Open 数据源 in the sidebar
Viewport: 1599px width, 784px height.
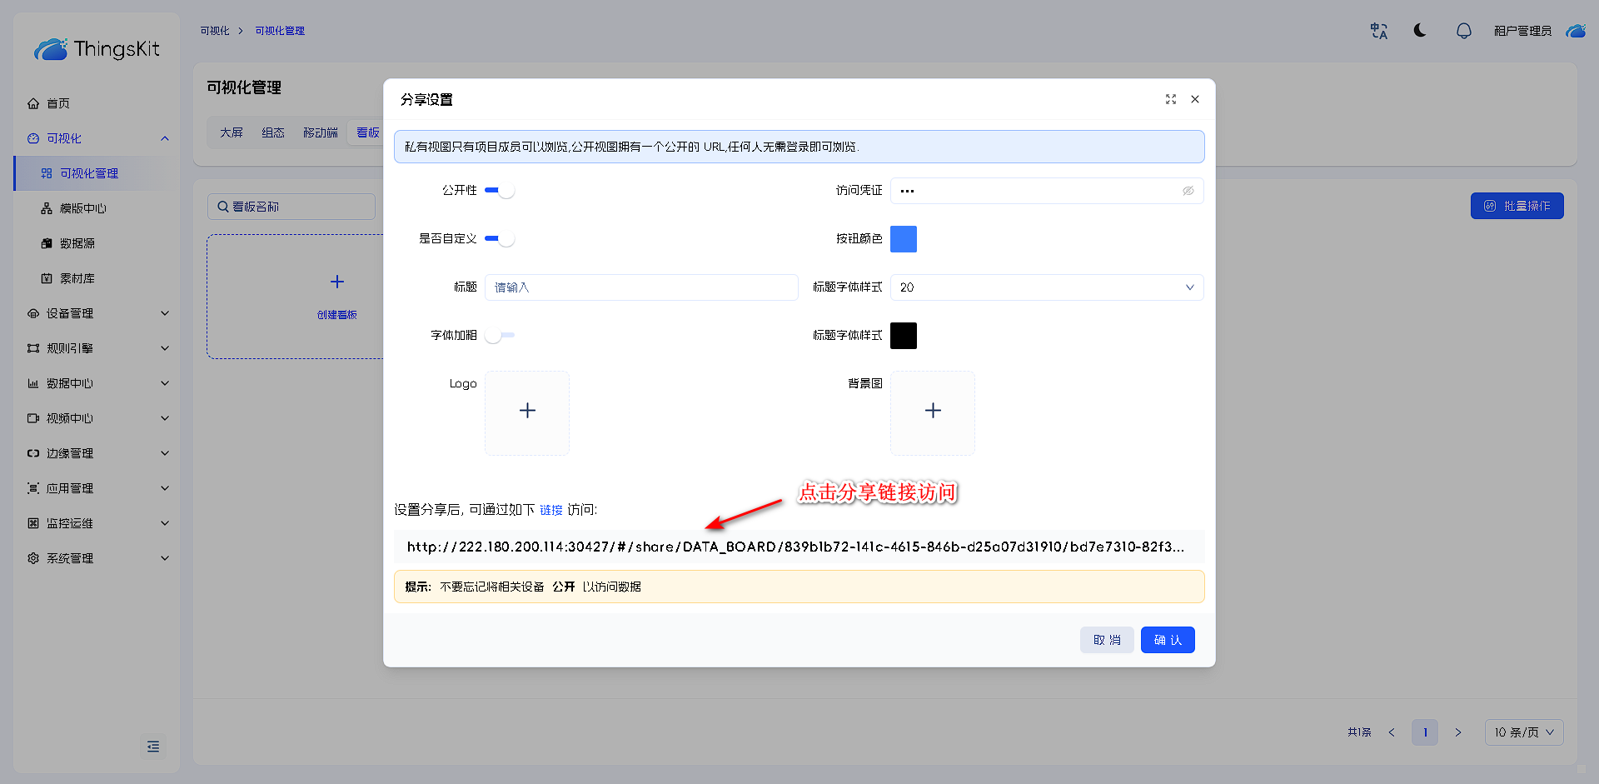tap(77, 243)
